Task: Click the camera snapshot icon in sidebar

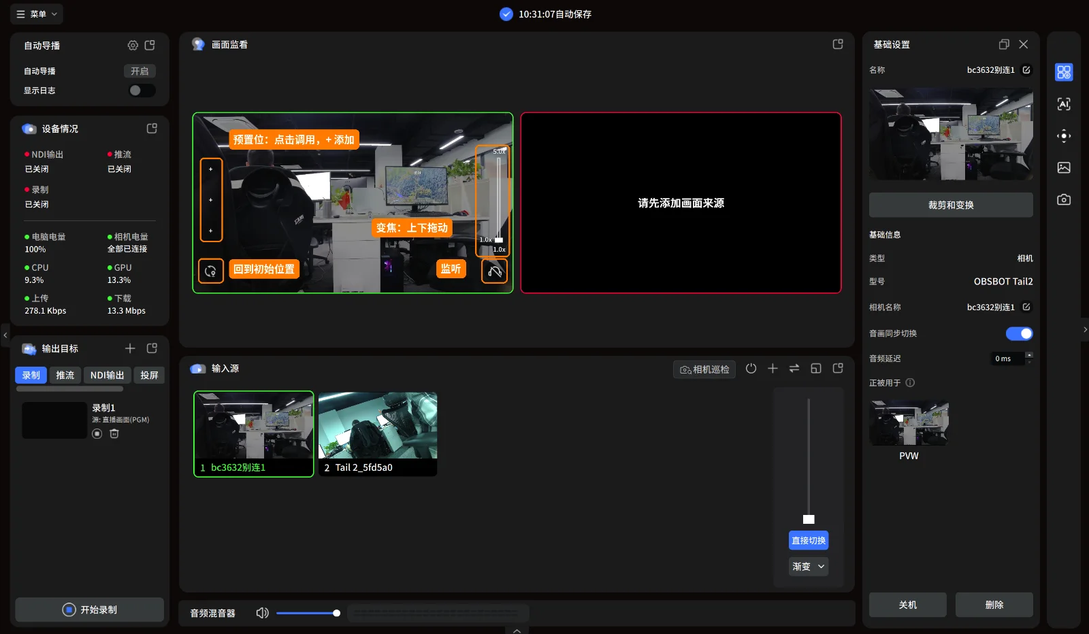Action: click(x=1064, y=200)
